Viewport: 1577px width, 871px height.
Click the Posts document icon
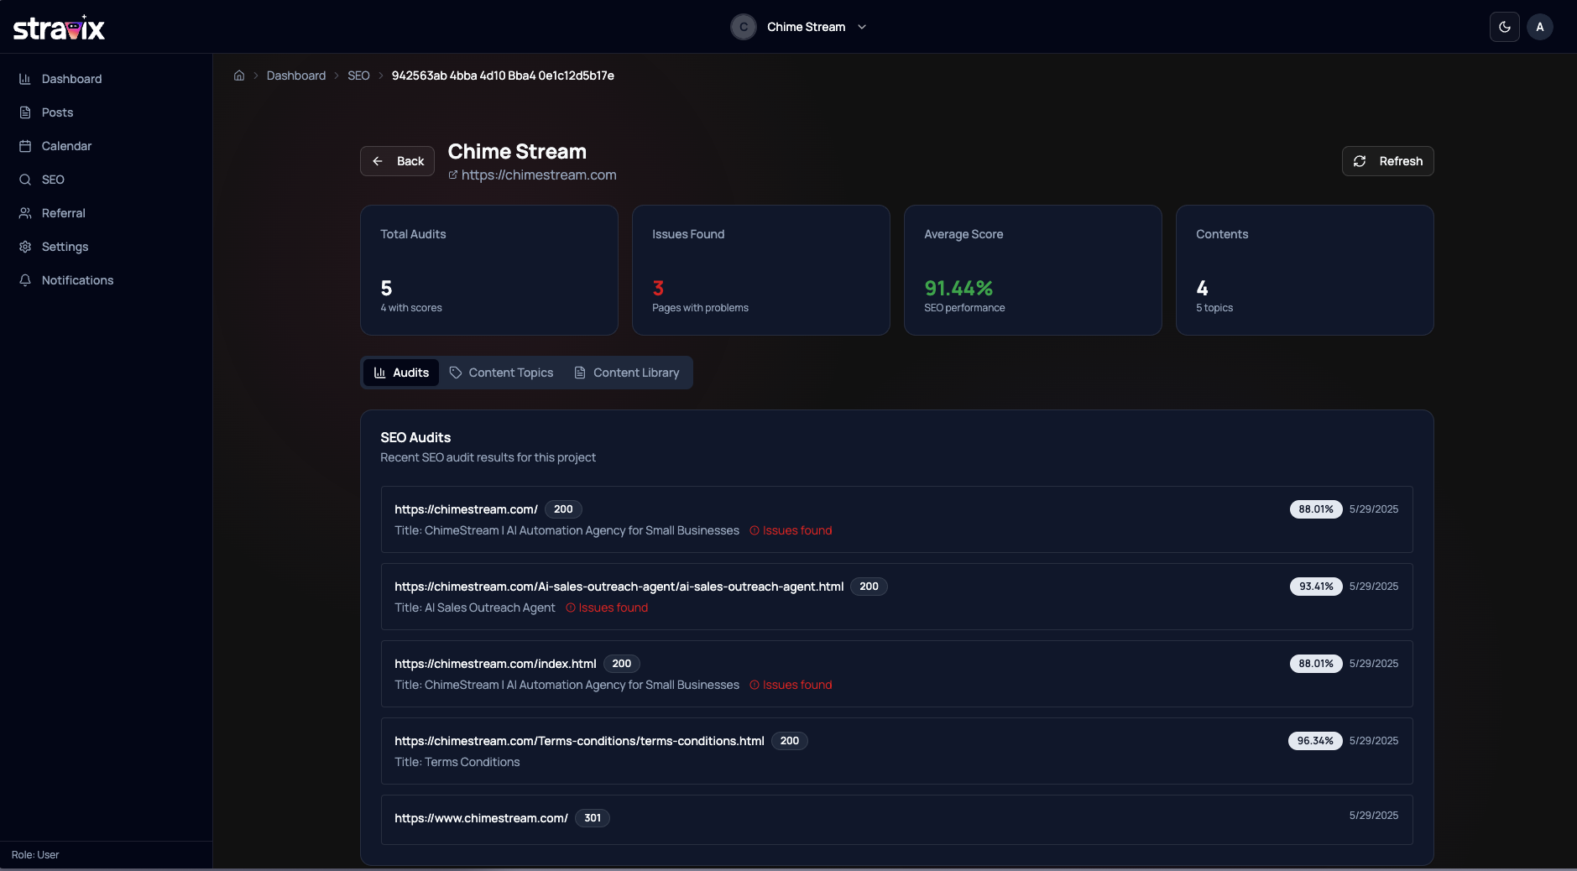click(25, 112)
